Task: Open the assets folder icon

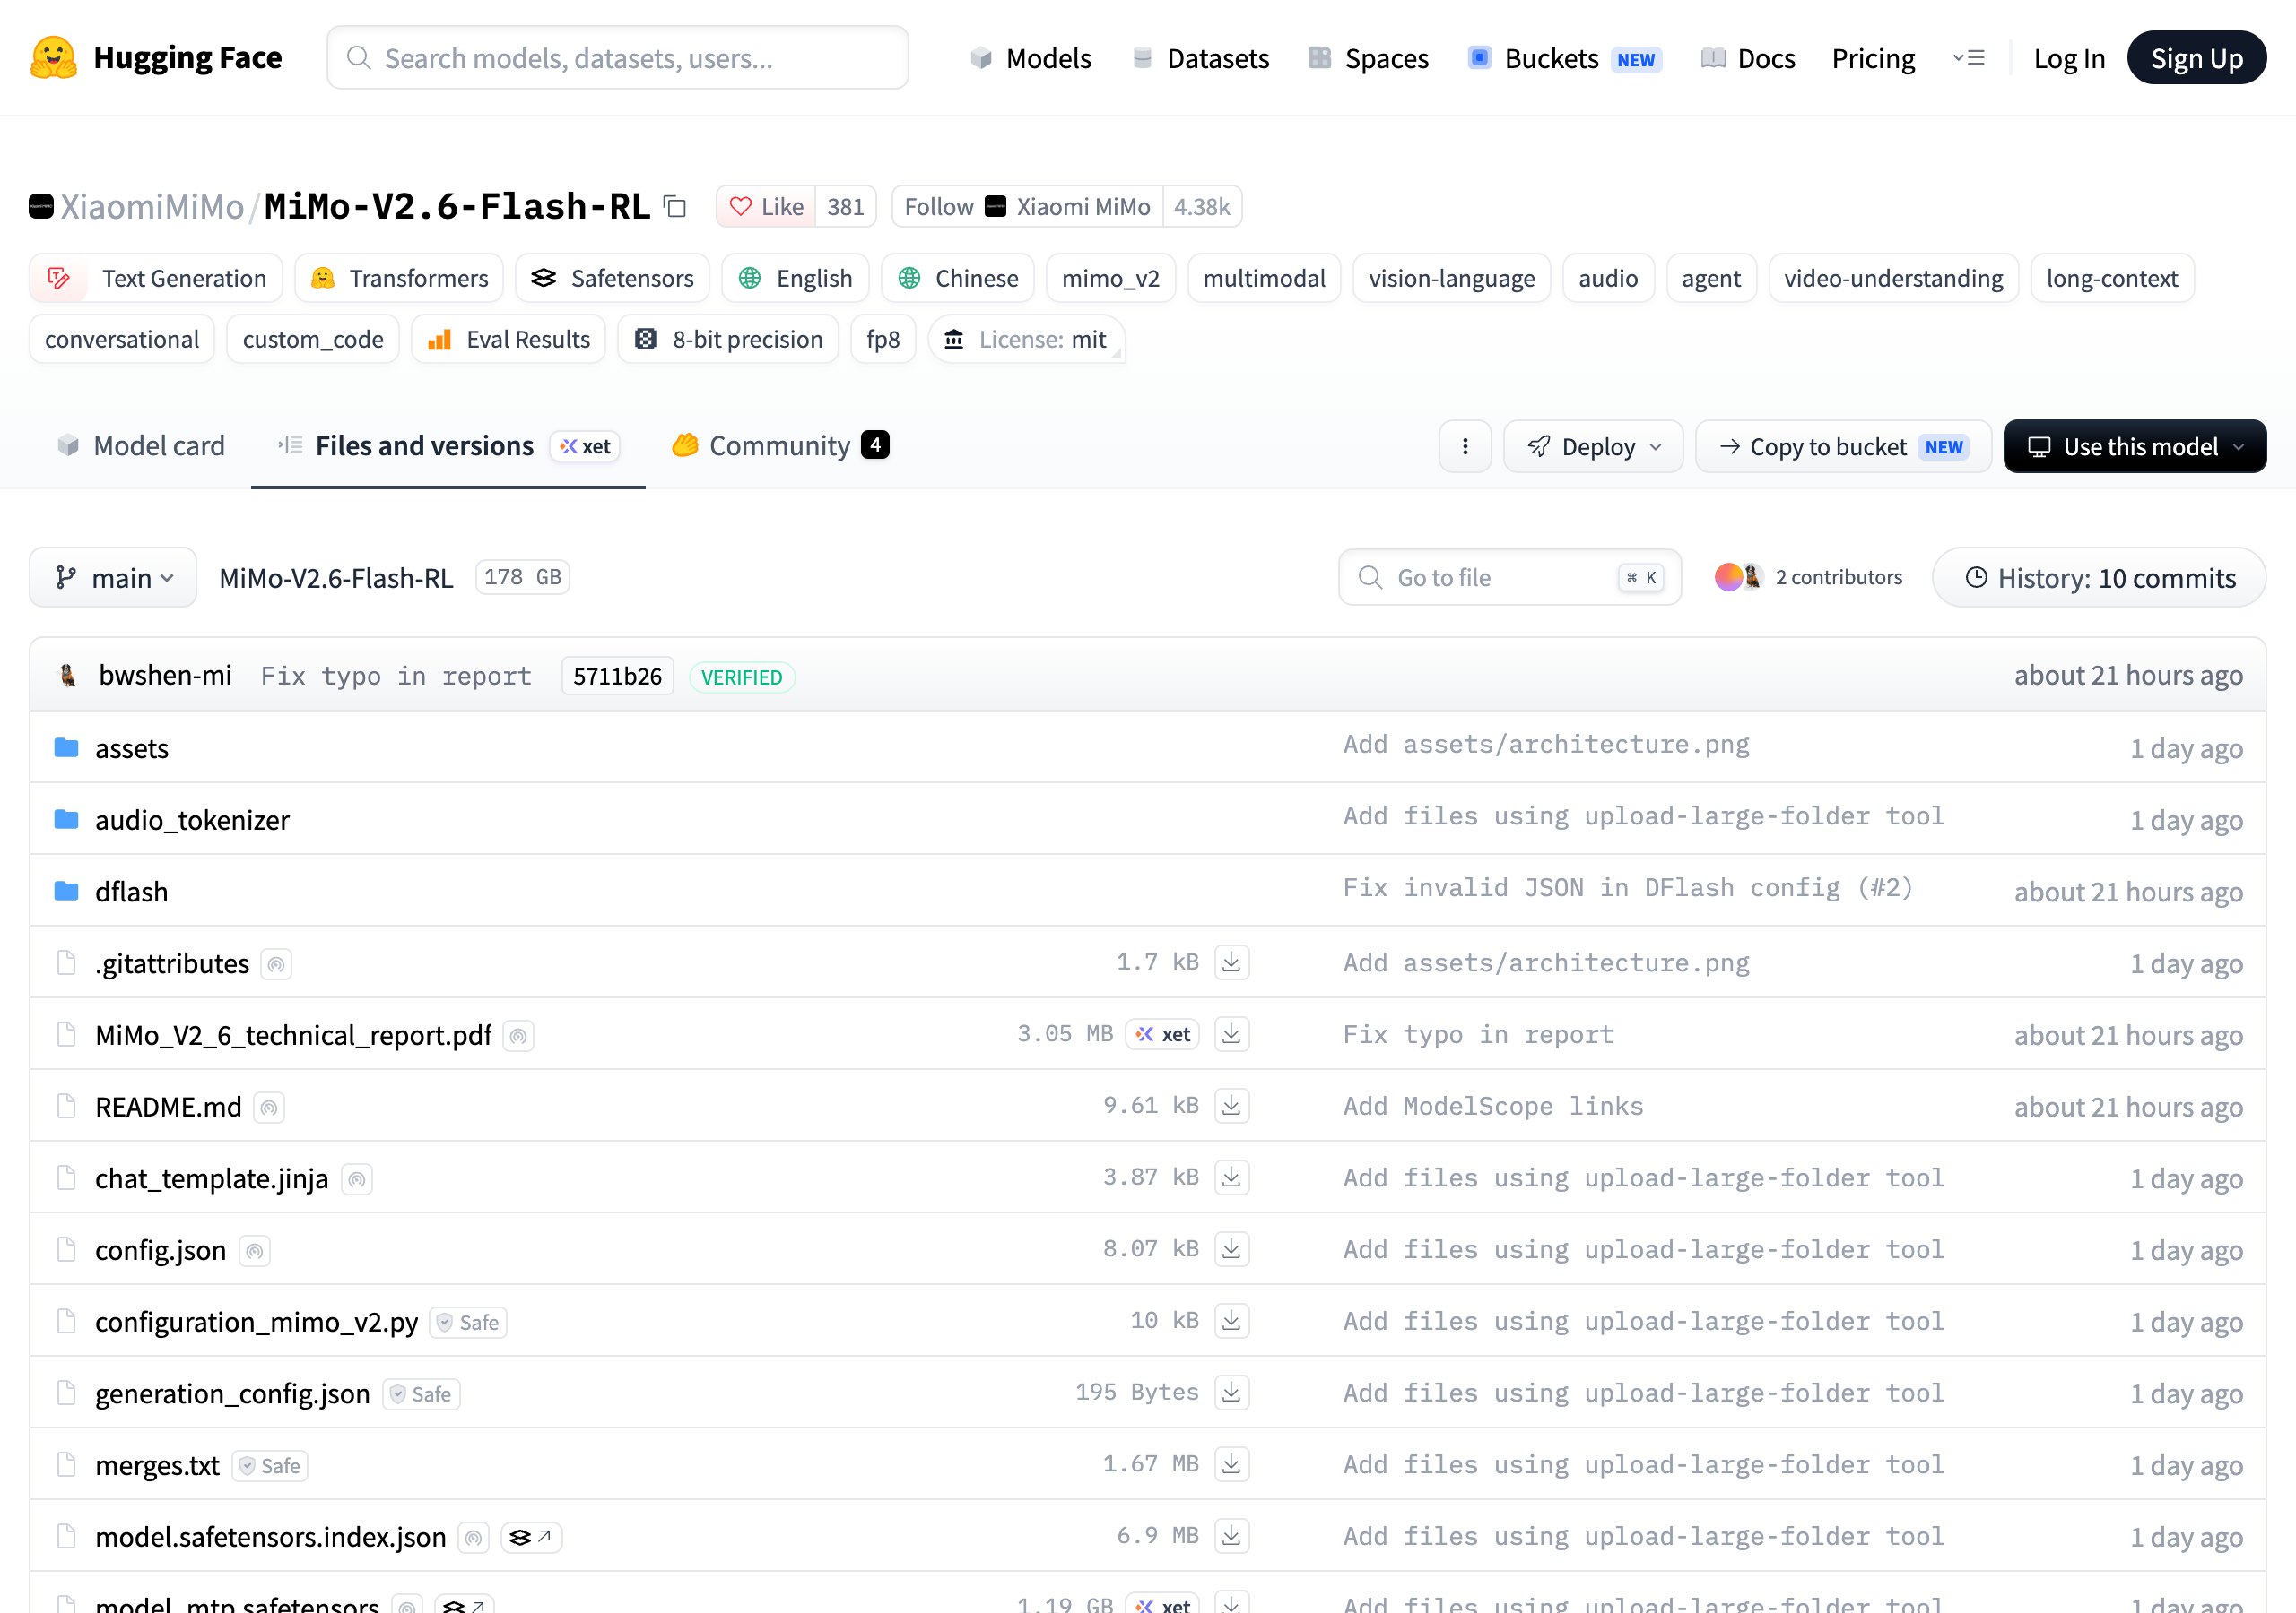Action: pyautogui.click(x=66, y=747)
